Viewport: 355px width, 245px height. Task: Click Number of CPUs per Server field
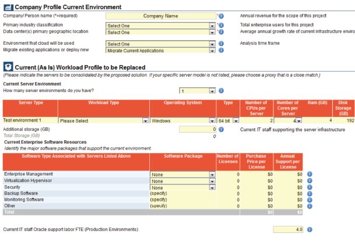point(256,120)
